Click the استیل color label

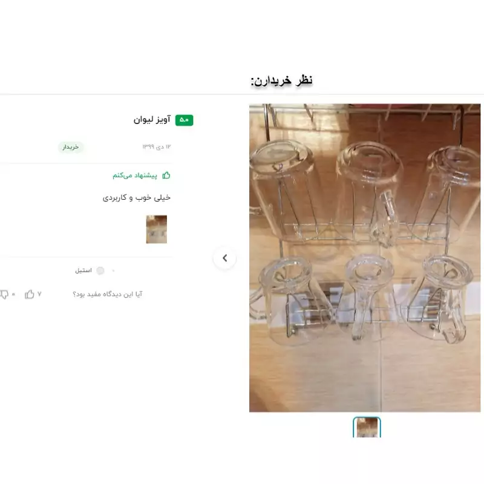coord(83,270)
